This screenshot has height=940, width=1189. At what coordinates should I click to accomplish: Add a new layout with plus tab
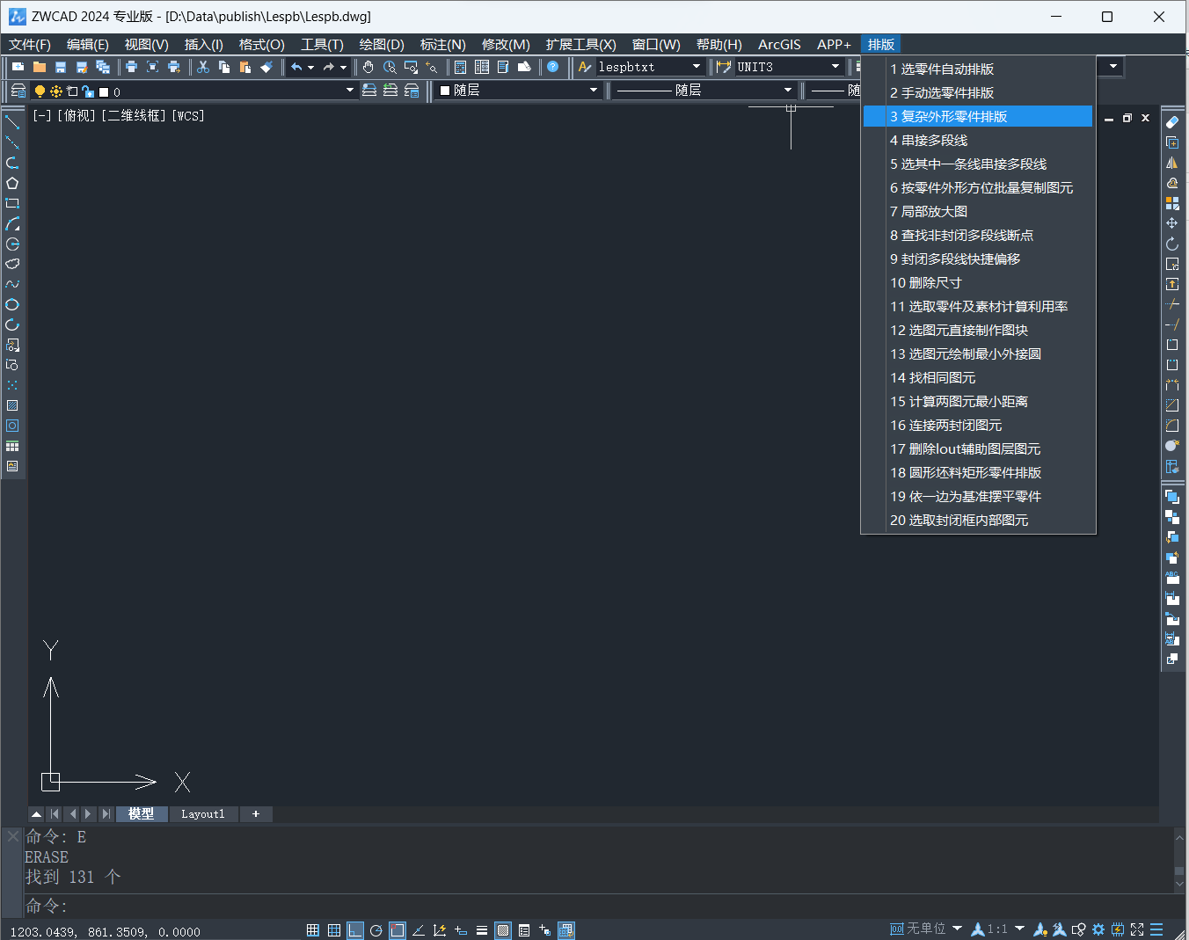pyautogui.click(x=256, y=814)
